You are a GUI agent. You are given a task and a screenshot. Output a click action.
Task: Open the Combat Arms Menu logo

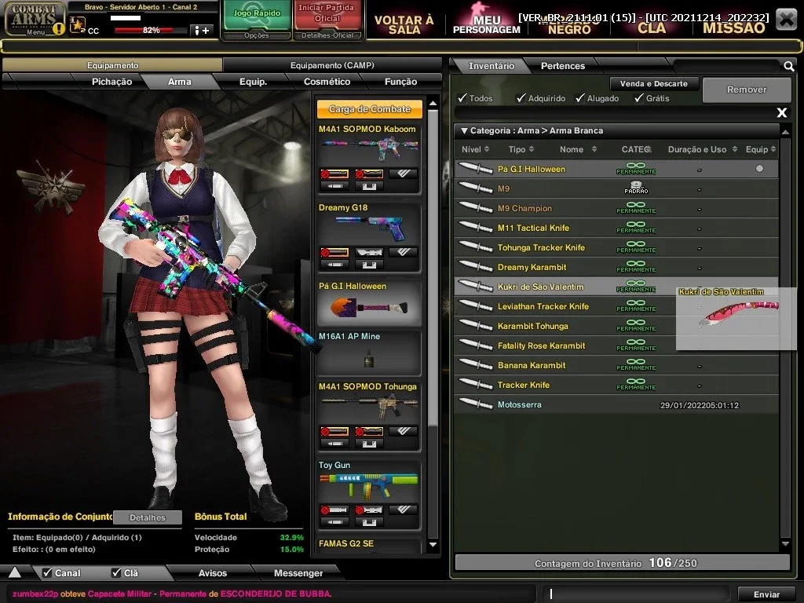pyautogui.click(x=35, y=19)
